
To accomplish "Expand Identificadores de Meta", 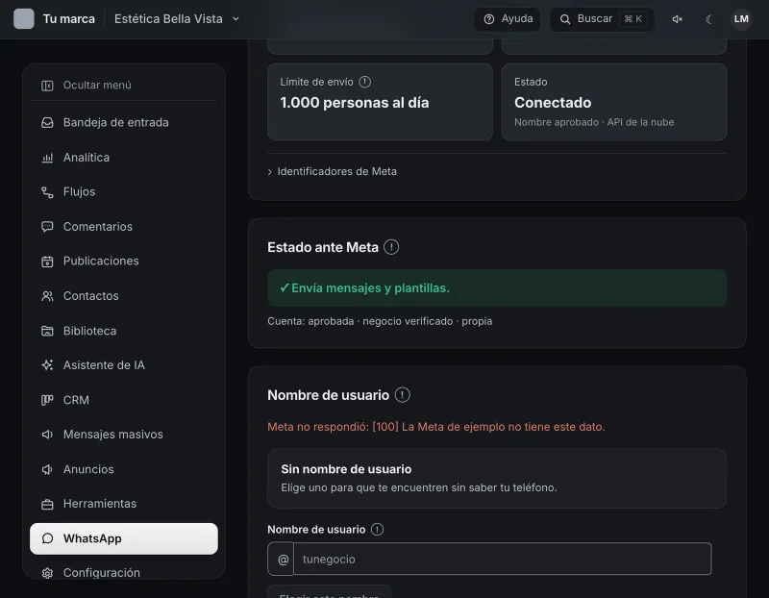I will [333, 172].
